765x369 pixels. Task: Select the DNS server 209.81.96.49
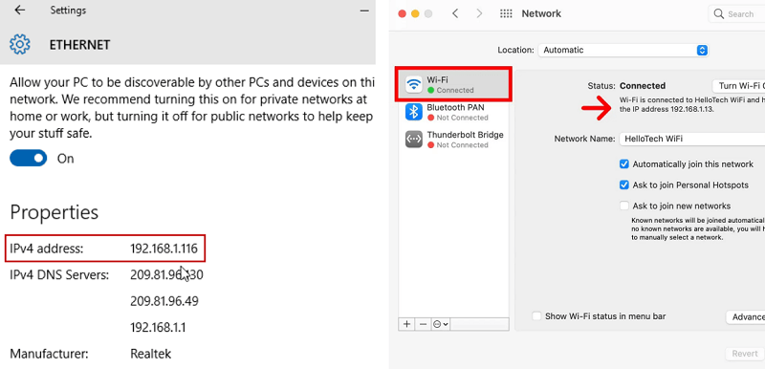(x=164, y=301)
